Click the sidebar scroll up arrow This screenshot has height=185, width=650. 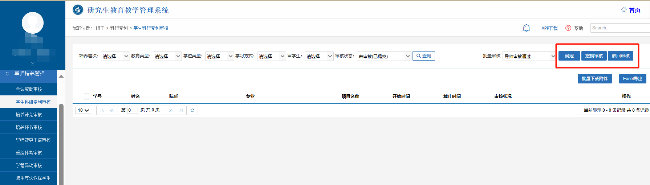61,76
